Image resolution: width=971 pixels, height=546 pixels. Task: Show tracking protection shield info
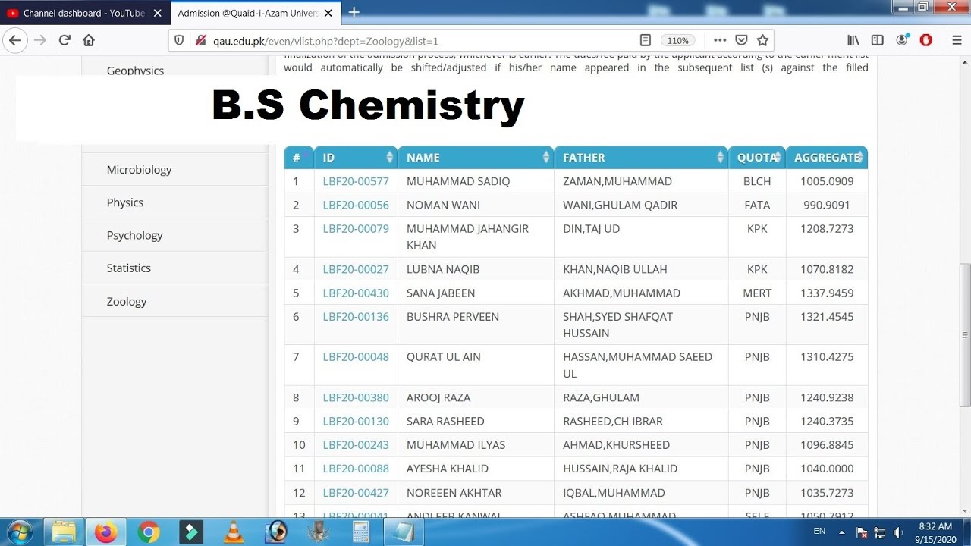[179, 40]
